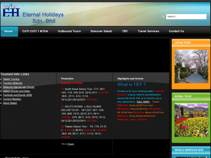Click the Highlights and Events heading
Image resolution: width=211 pixels, height=158 pixels.
tap(130, 79)
